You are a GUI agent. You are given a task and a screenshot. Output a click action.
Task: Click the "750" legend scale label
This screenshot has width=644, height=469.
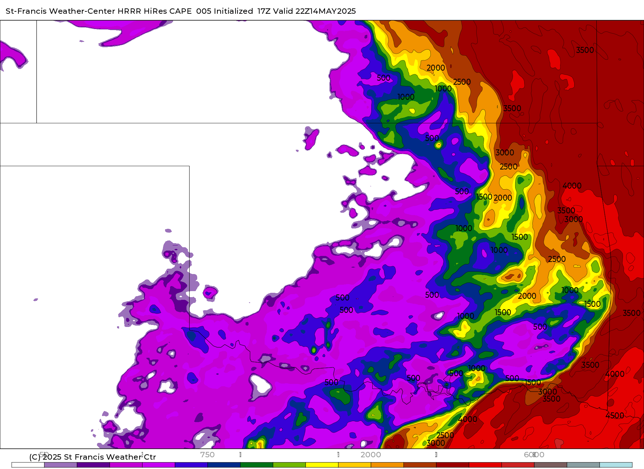(207, 455)
